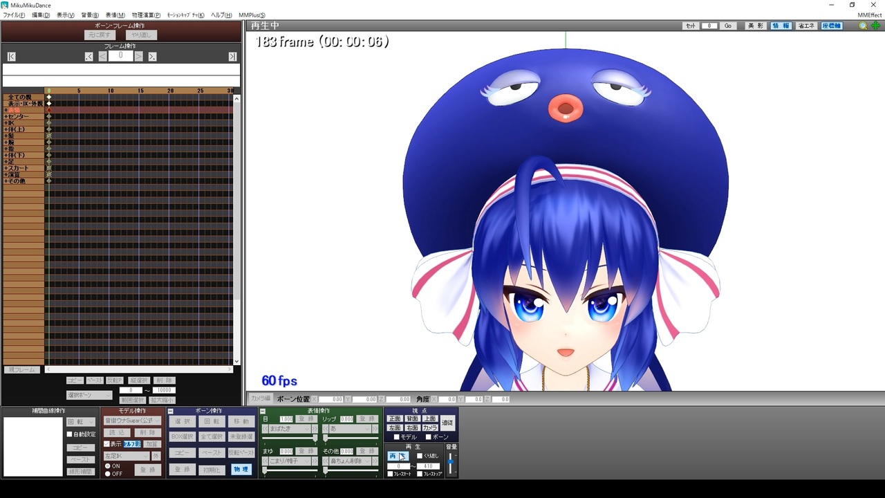
Task: Toggle the 表示 model display checkbox
Action: [x=107, y=444]
